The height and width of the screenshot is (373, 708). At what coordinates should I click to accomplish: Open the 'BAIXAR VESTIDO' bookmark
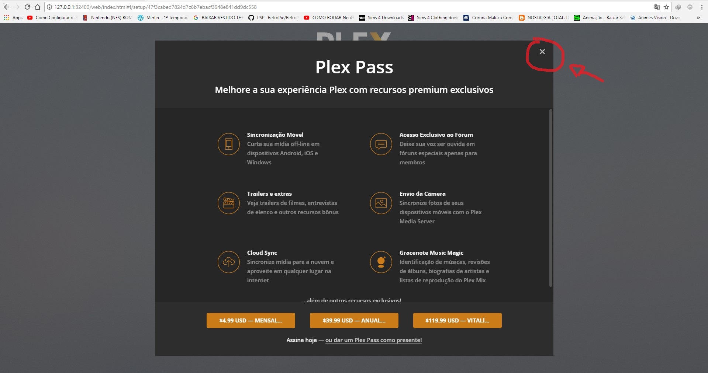(218, 17)
